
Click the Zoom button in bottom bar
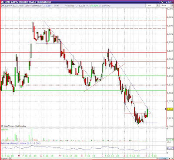(x=164, y=159)
